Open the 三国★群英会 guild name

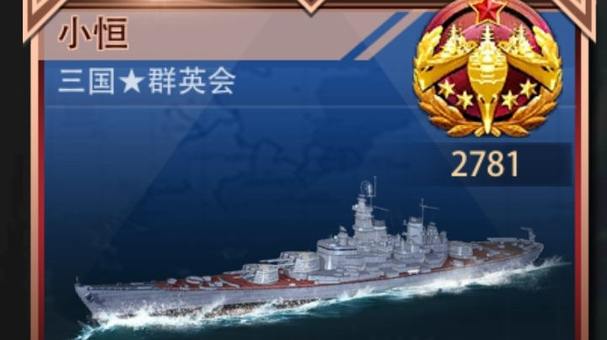point(147,82)
